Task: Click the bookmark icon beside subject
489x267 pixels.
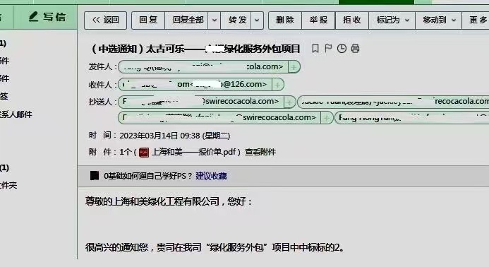Action: tap(315, 49)
